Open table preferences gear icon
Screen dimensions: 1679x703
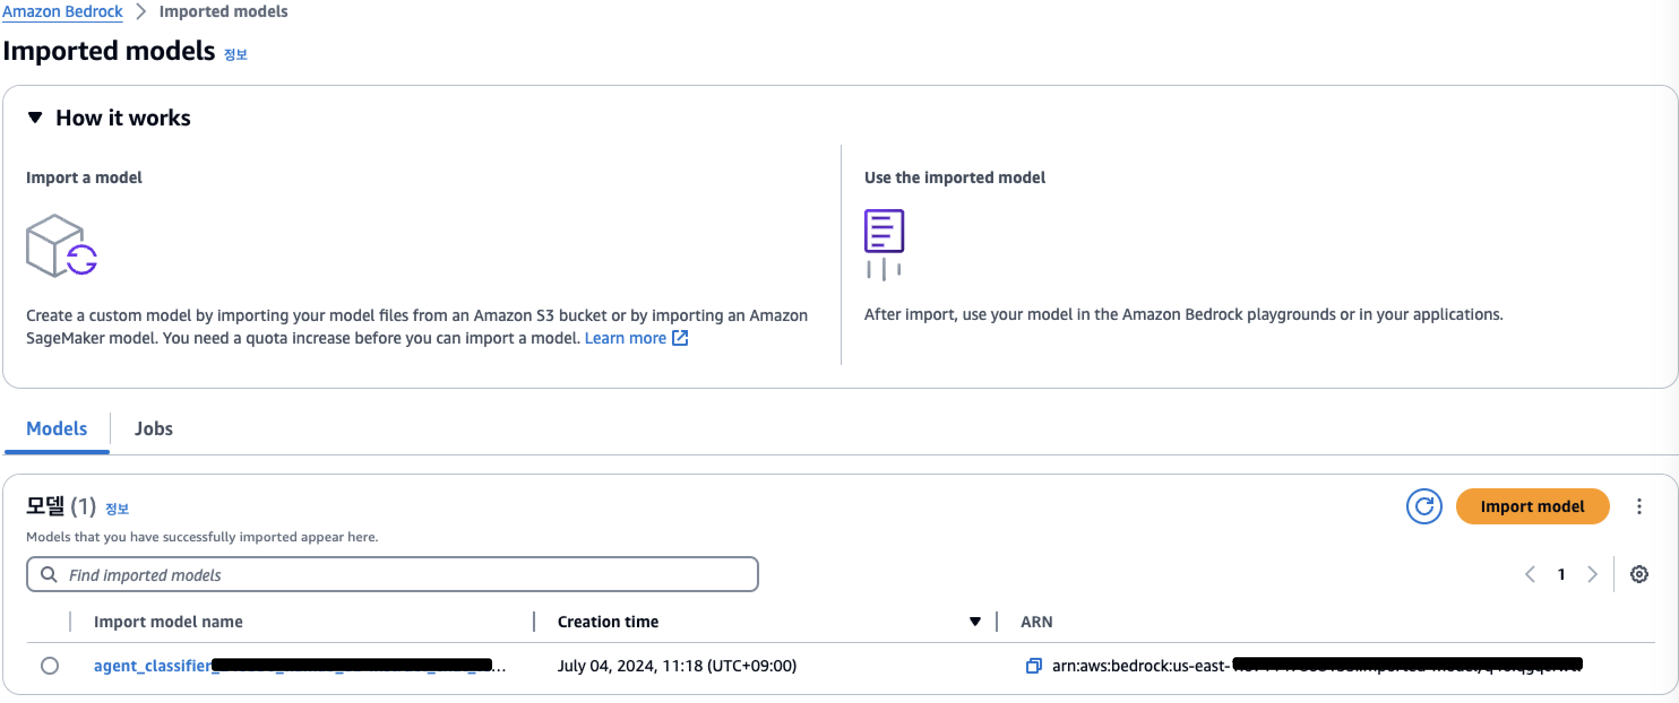1639,574
